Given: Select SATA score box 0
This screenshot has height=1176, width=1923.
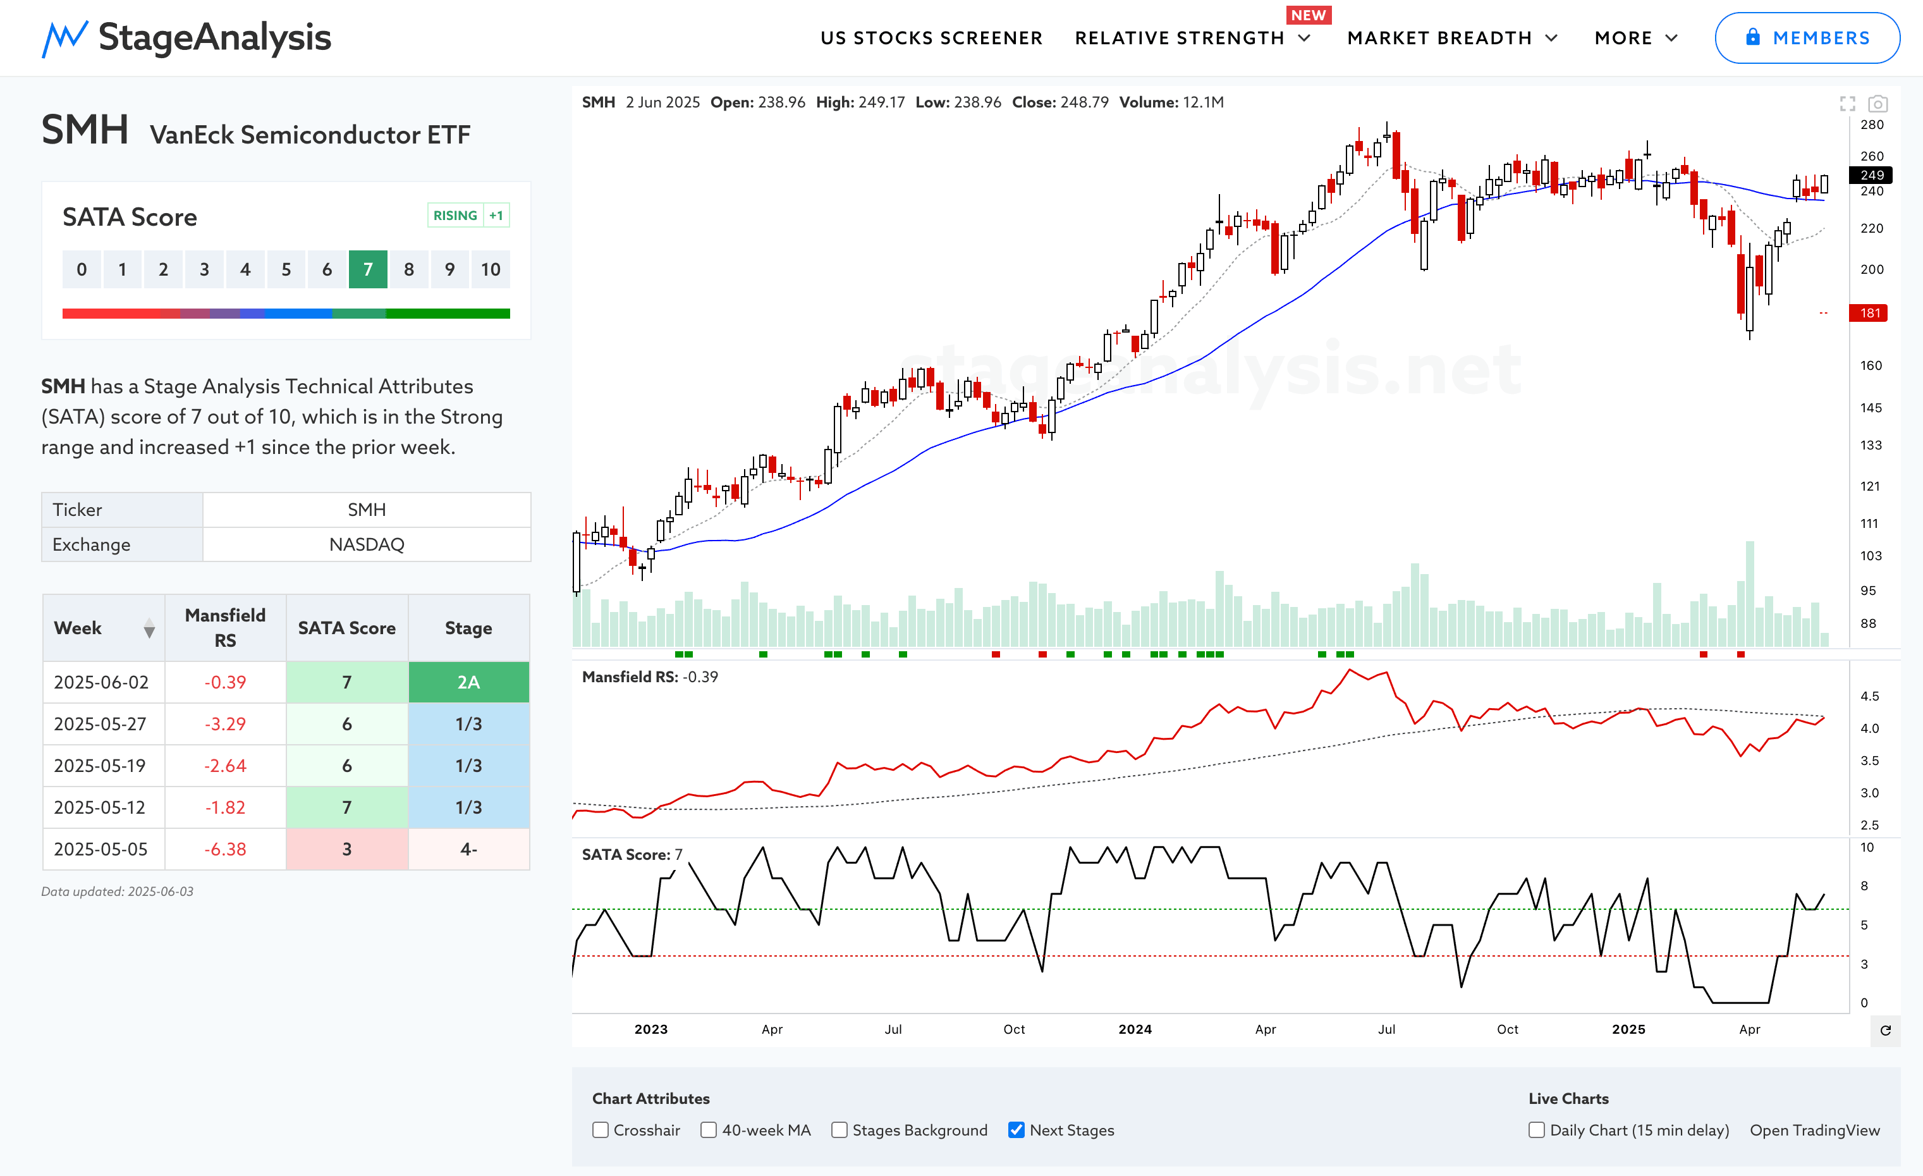Looking at the screenshot, I should 81,269.
